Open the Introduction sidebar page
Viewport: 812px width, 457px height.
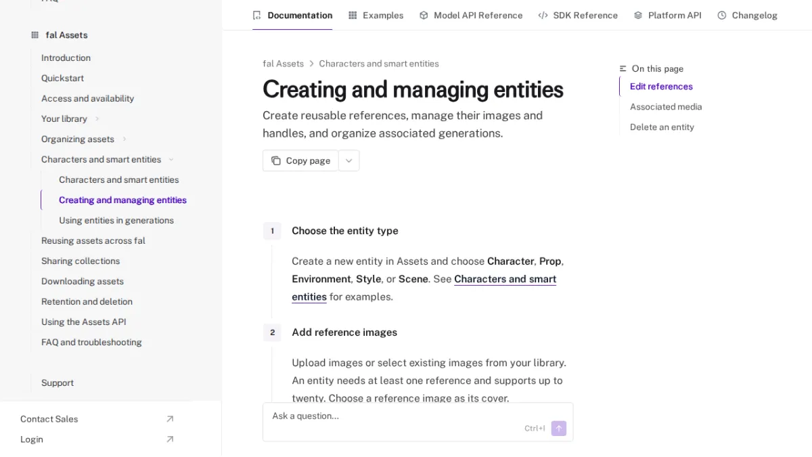66,58
